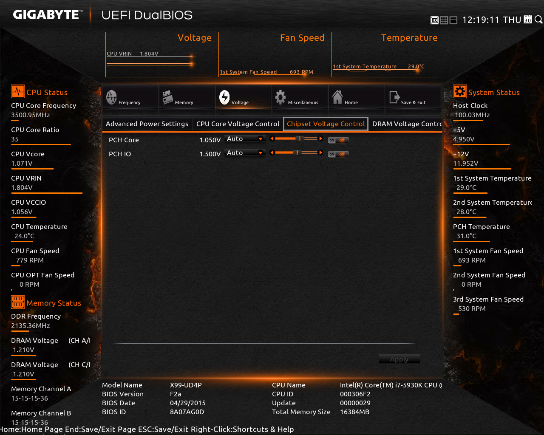This screenshot has height=435, width=544.
Task: Click the 12:19:11 THU clock display
Action: [x=492, y=20]
